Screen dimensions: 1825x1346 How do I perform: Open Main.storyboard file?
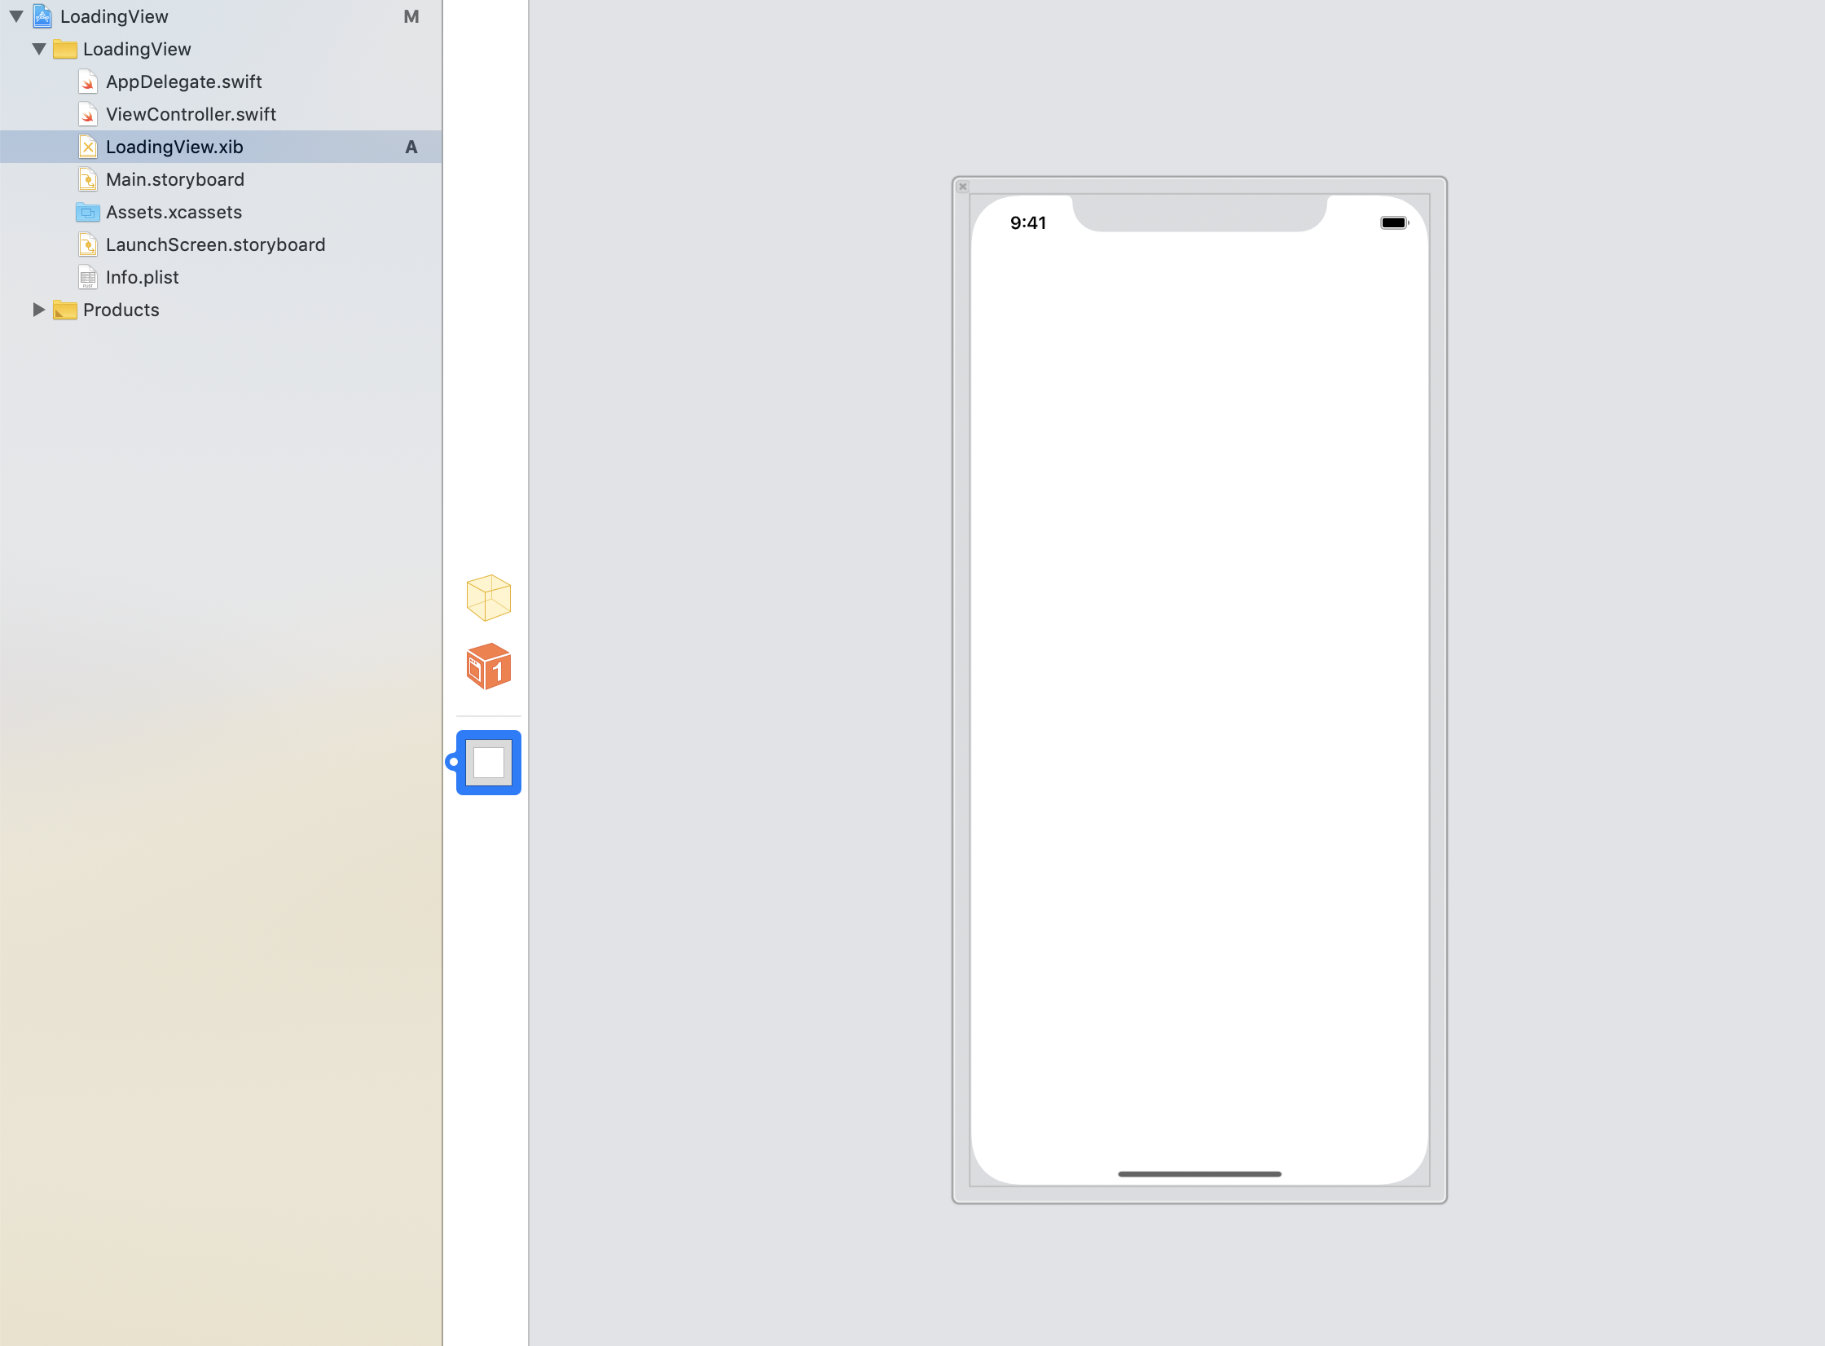[x=174, y=179]
